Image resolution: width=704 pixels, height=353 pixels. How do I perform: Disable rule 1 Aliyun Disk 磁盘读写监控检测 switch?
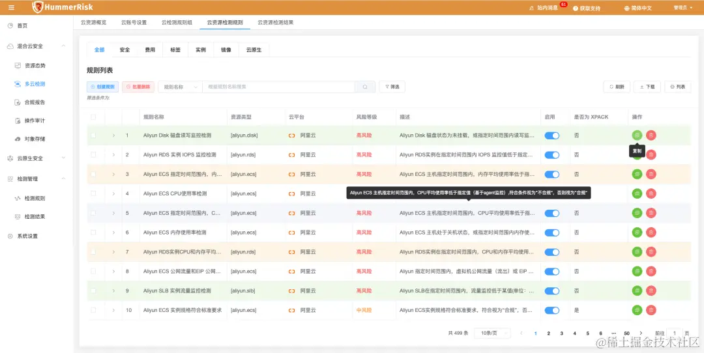tap(552, 135)
